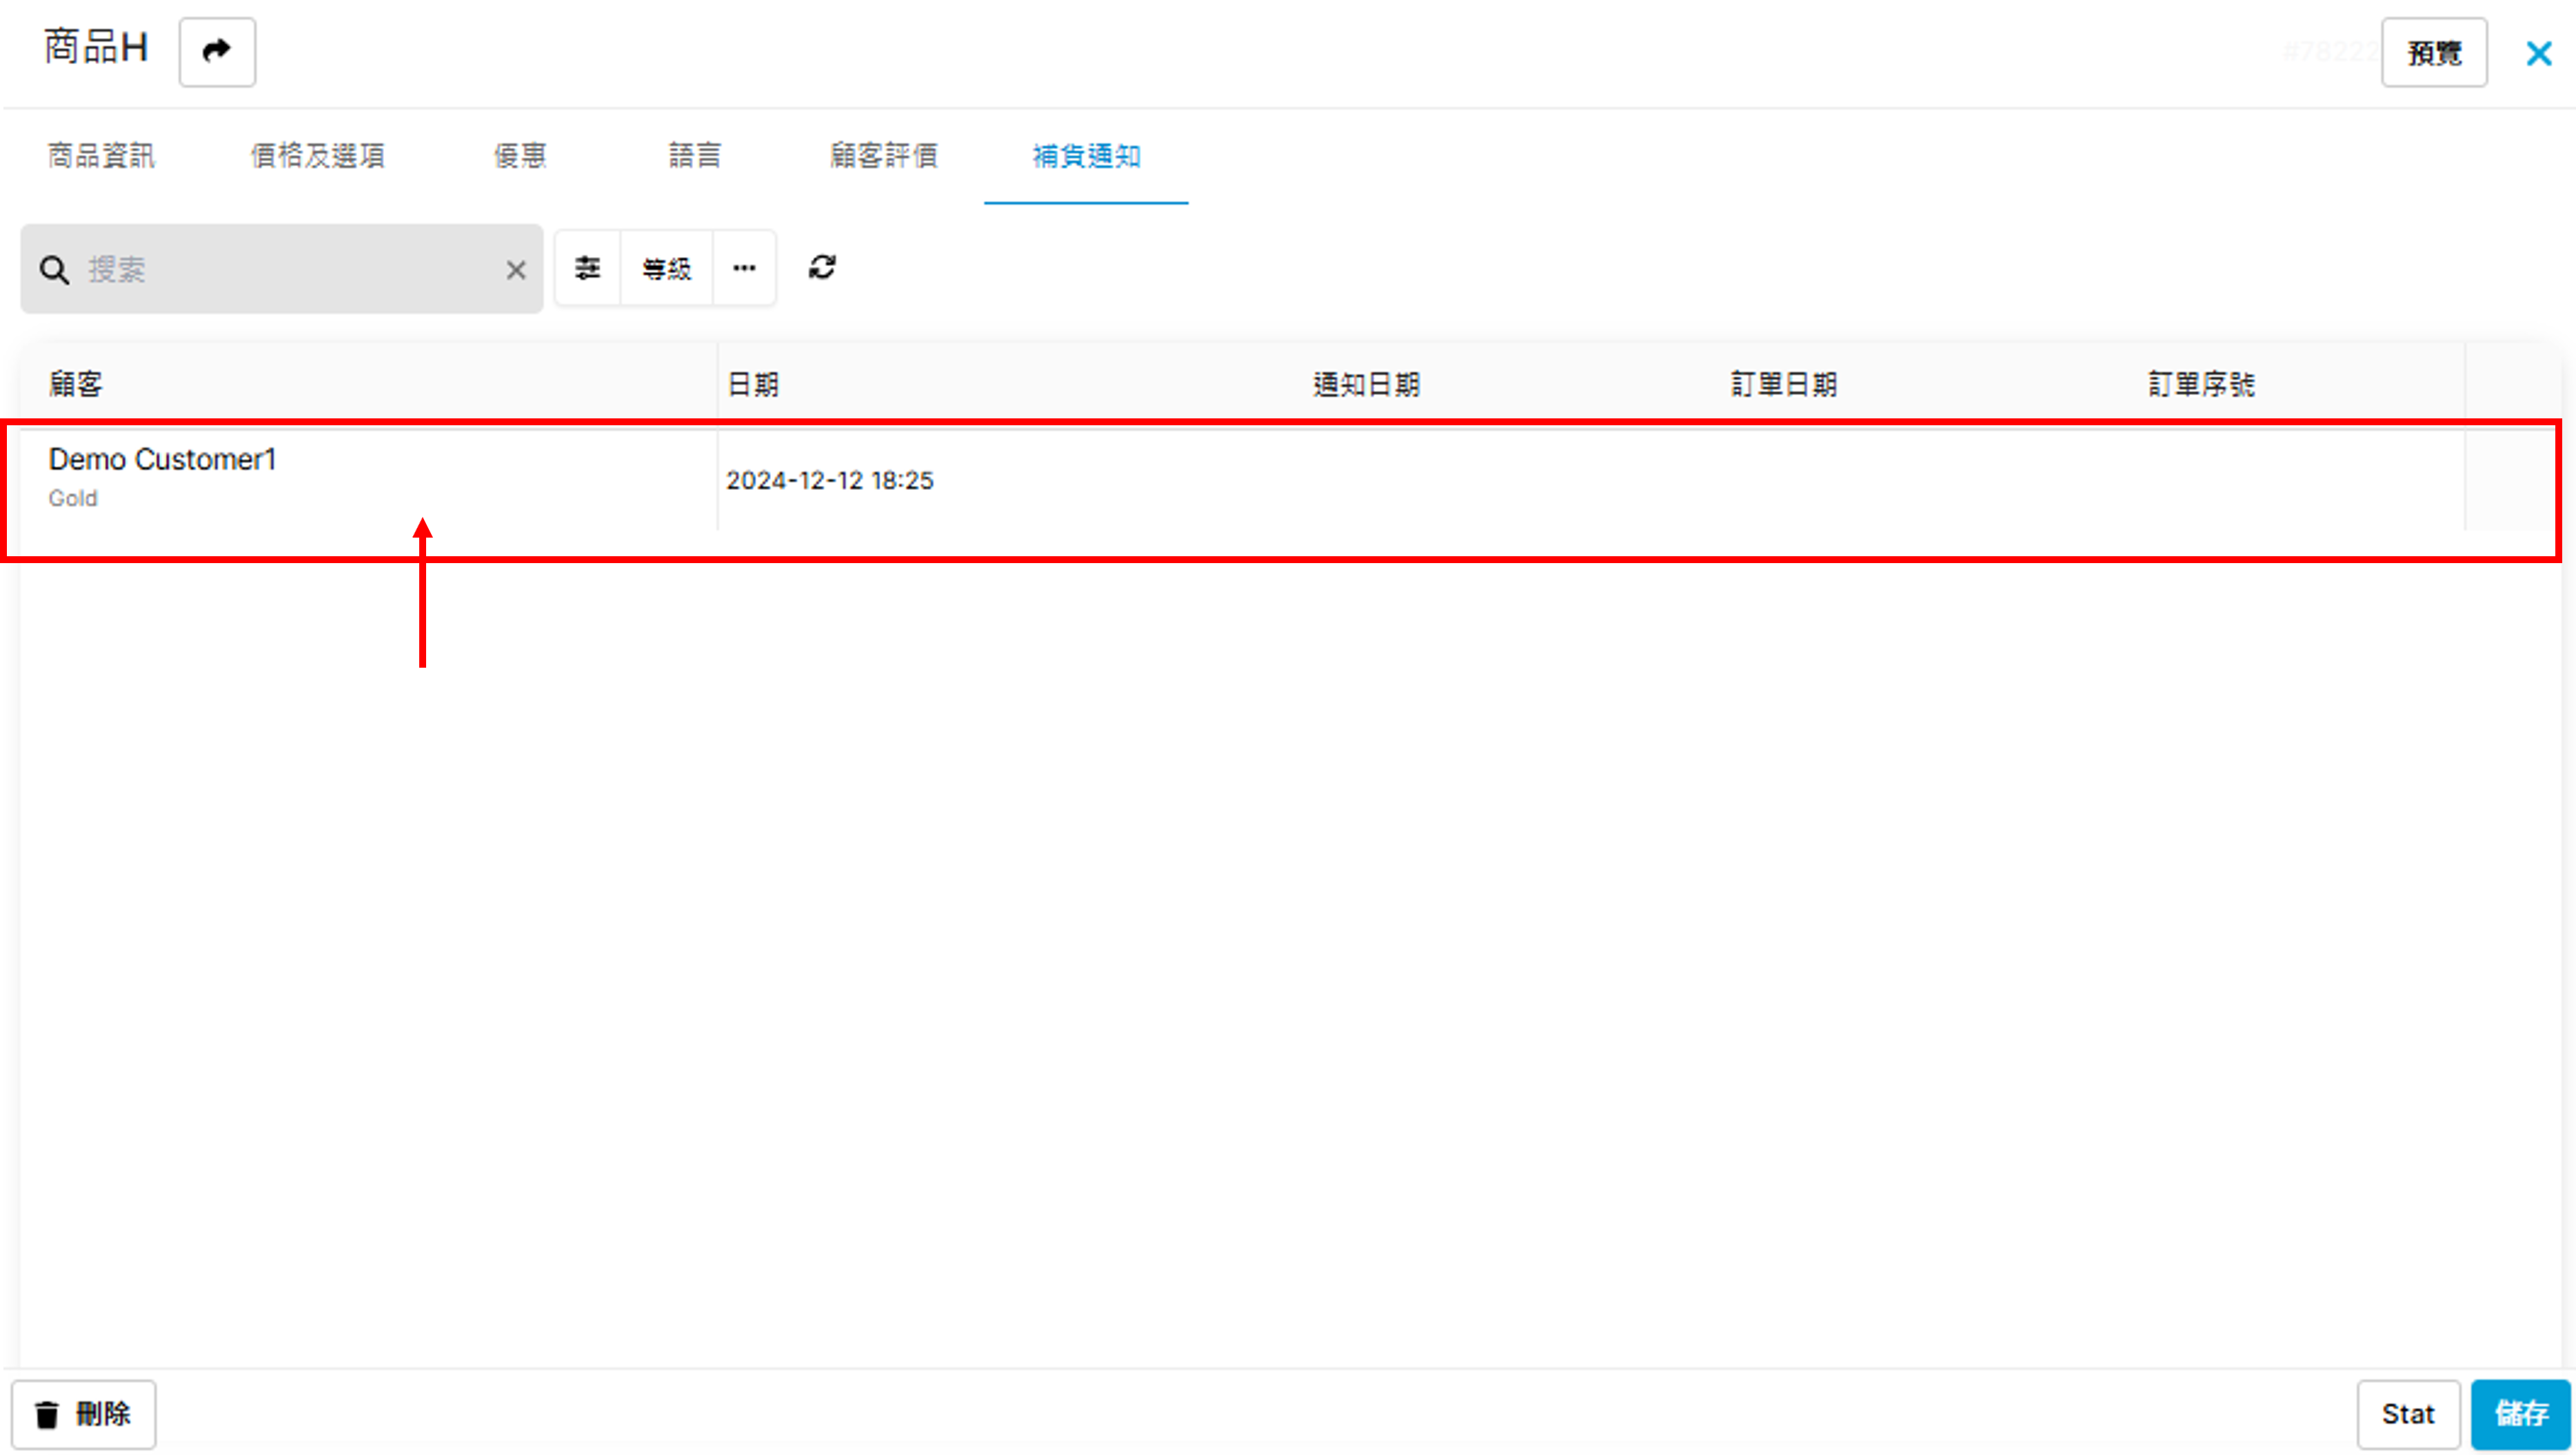2576x1455 pixels.
Task: Click inside the 搜索 search input
Action: tap(290, 269)
